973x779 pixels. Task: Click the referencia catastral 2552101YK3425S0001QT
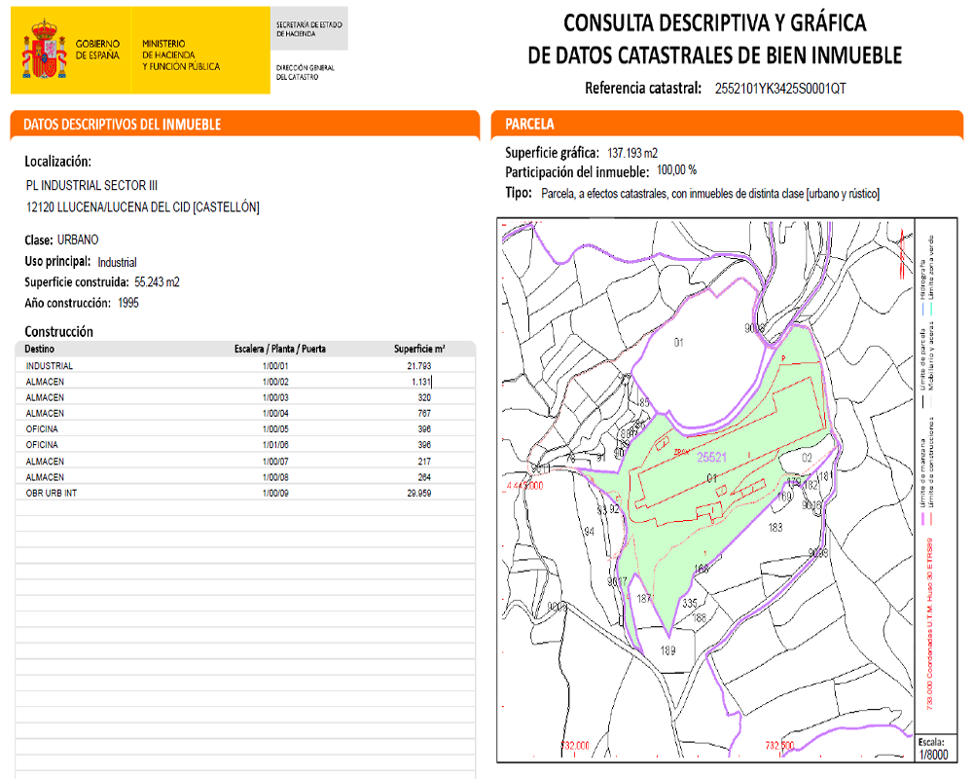click(x=780, y=89)
